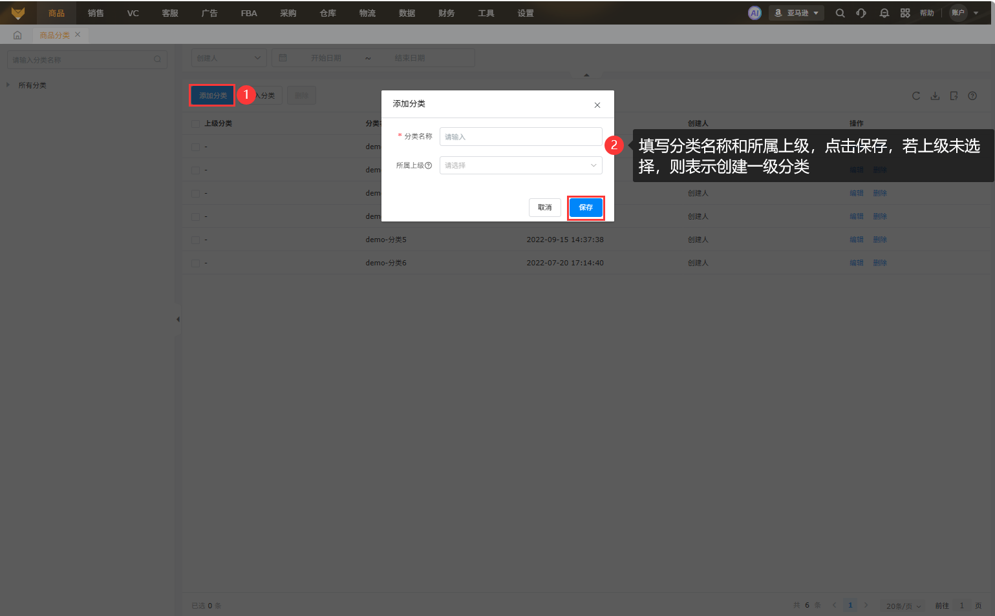The width and height of the screenshot is (995, 616).
Task: Click the search magnifier in the top bar
Action: [840, 13]
